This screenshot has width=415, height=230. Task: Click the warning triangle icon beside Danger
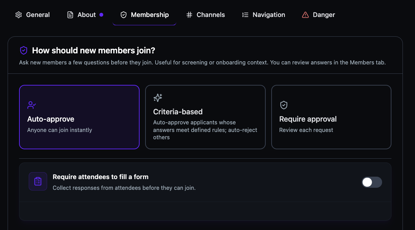tap(306, 15)
